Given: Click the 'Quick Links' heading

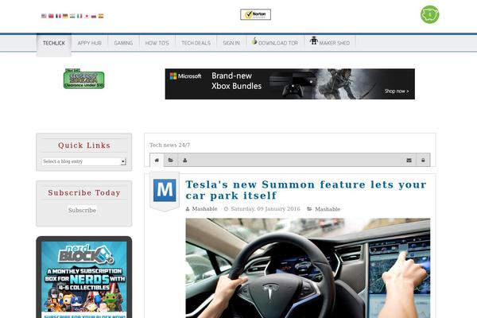Looking at the screenshot, I should 84,145.
